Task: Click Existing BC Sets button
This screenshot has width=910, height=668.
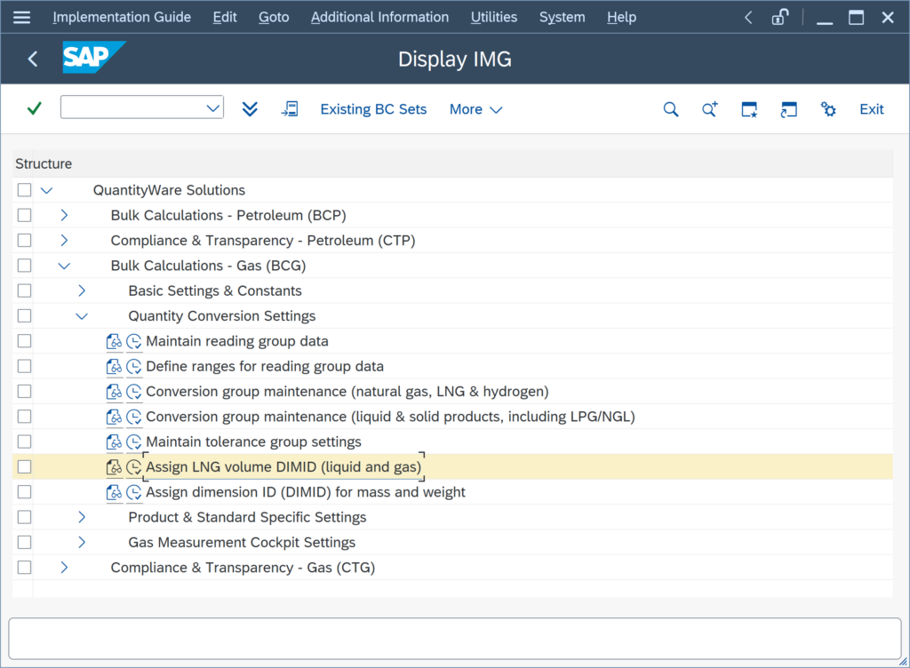Action: [373, 109]
